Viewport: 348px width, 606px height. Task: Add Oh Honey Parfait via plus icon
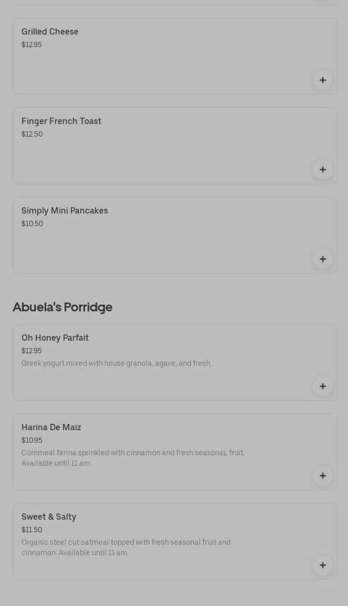pyautogui.click(x=323, y=386)
